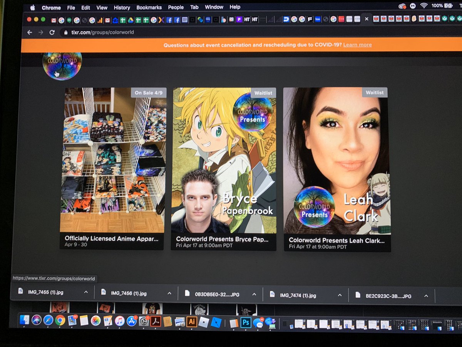Image resolution: width=462 pixels, height=347 pixels.
Task: Click the 'Apr 9 - 30' date text
Action: tap(76, 244)
